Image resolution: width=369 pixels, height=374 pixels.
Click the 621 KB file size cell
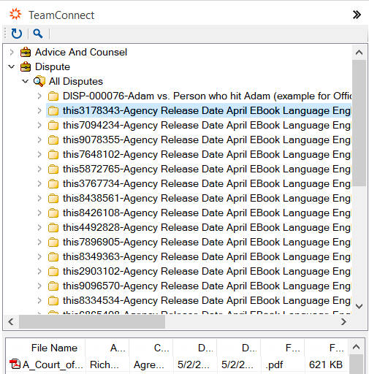tap(326, 365)
